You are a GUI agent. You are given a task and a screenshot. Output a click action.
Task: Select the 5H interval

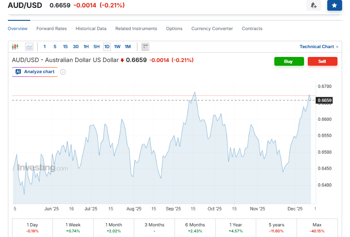click(x=97, y=47)
